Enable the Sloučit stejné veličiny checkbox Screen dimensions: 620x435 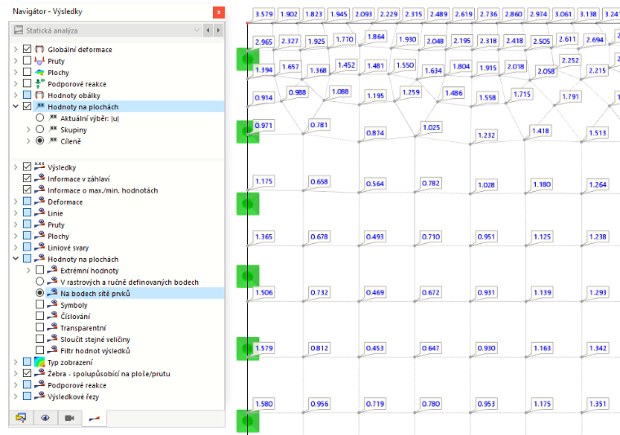pos(39,339)
